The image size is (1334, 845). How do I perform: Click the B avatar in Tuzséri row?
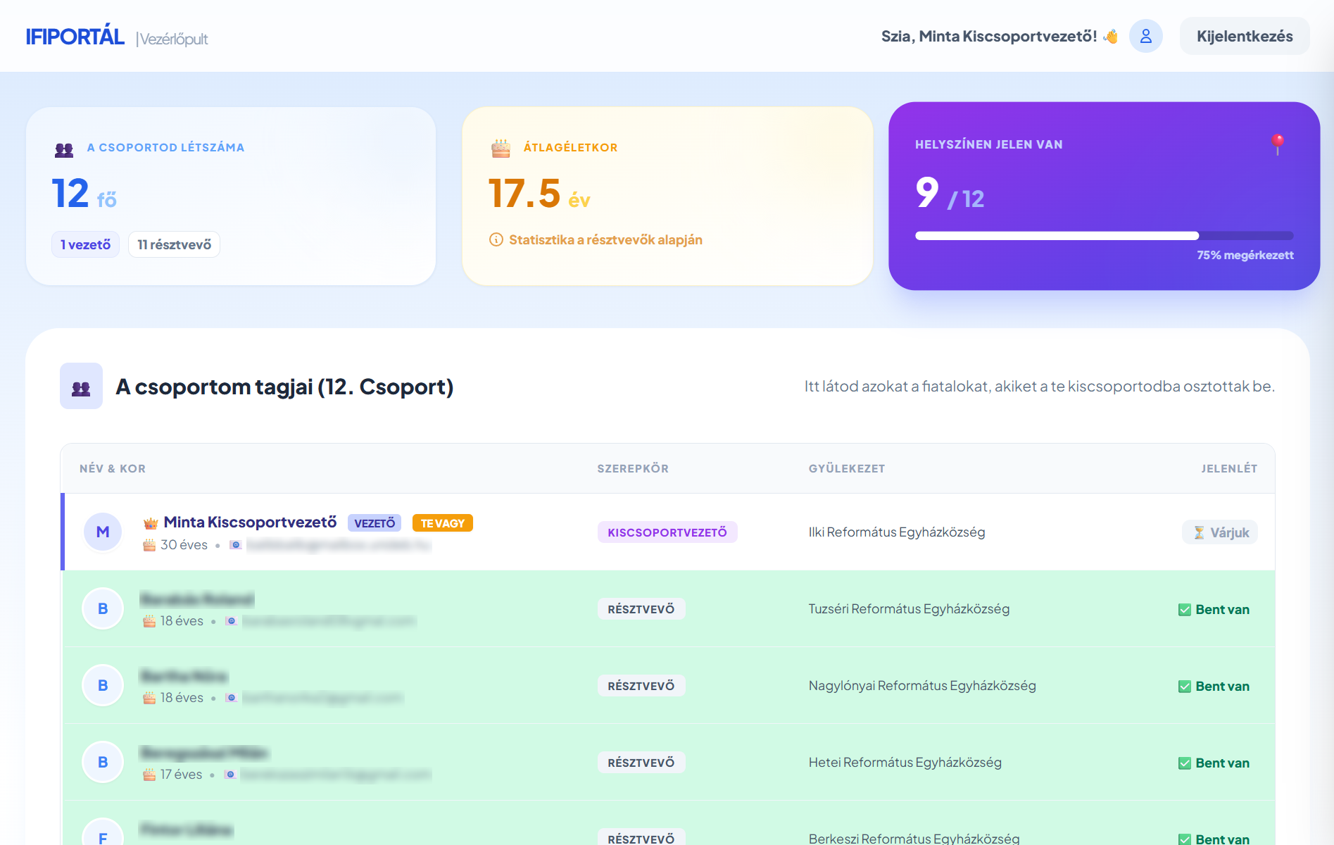coord(103,608)
